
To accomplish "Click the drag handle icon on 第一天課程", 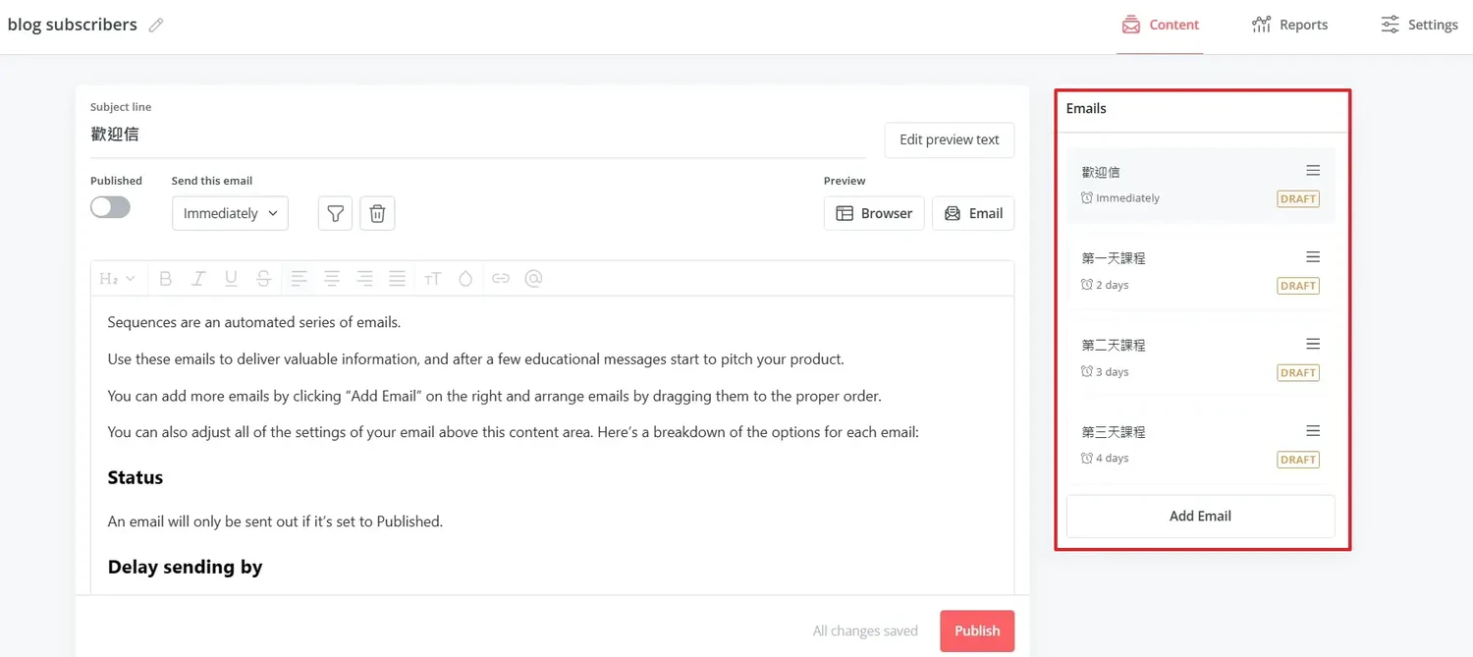I will [1313, 257].
